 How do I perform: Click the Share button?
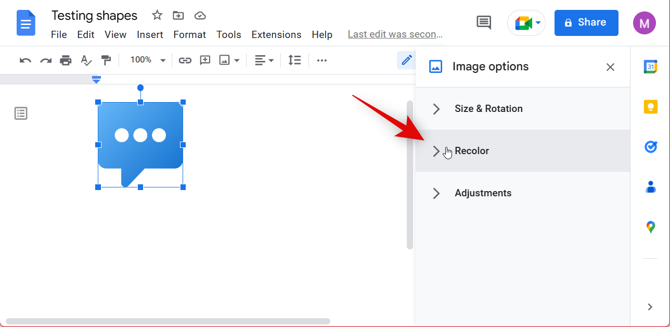(586, 23)
